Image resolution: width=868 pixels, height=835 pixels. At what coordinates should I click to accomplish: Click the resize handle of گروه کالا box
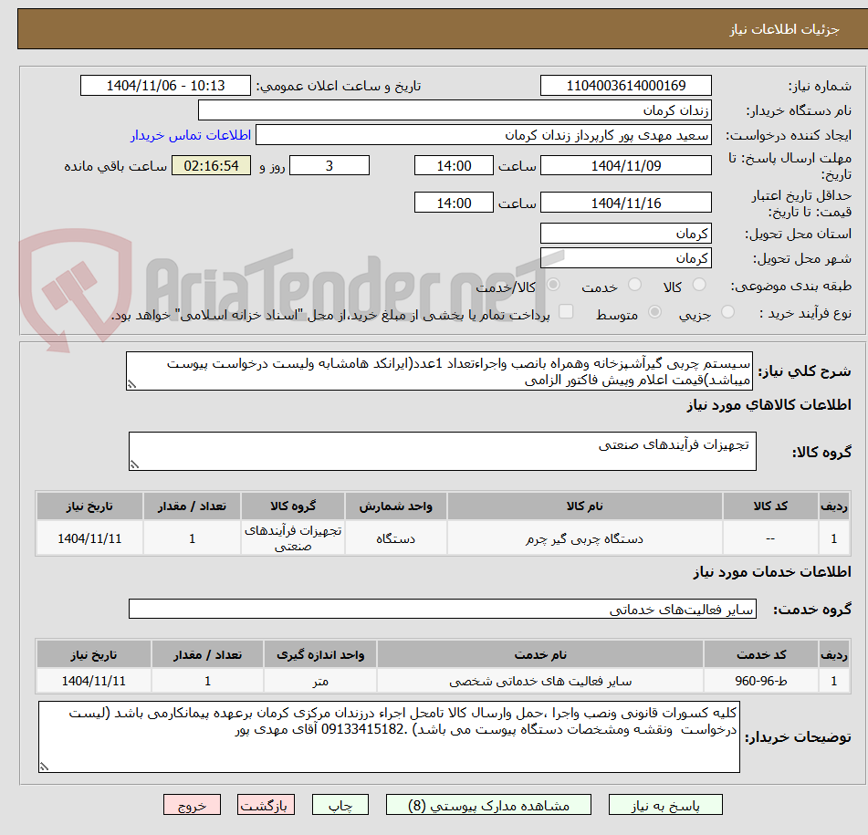click(134, 464)
